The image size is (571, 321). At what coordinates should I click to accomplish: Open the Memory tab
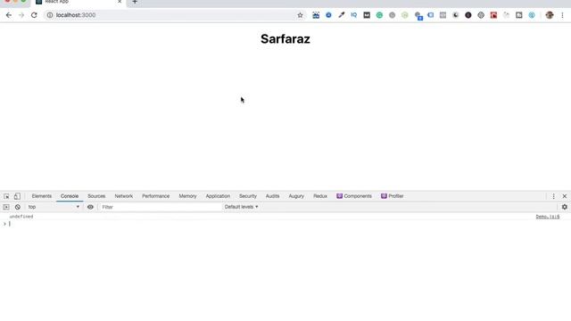(187, 196)
